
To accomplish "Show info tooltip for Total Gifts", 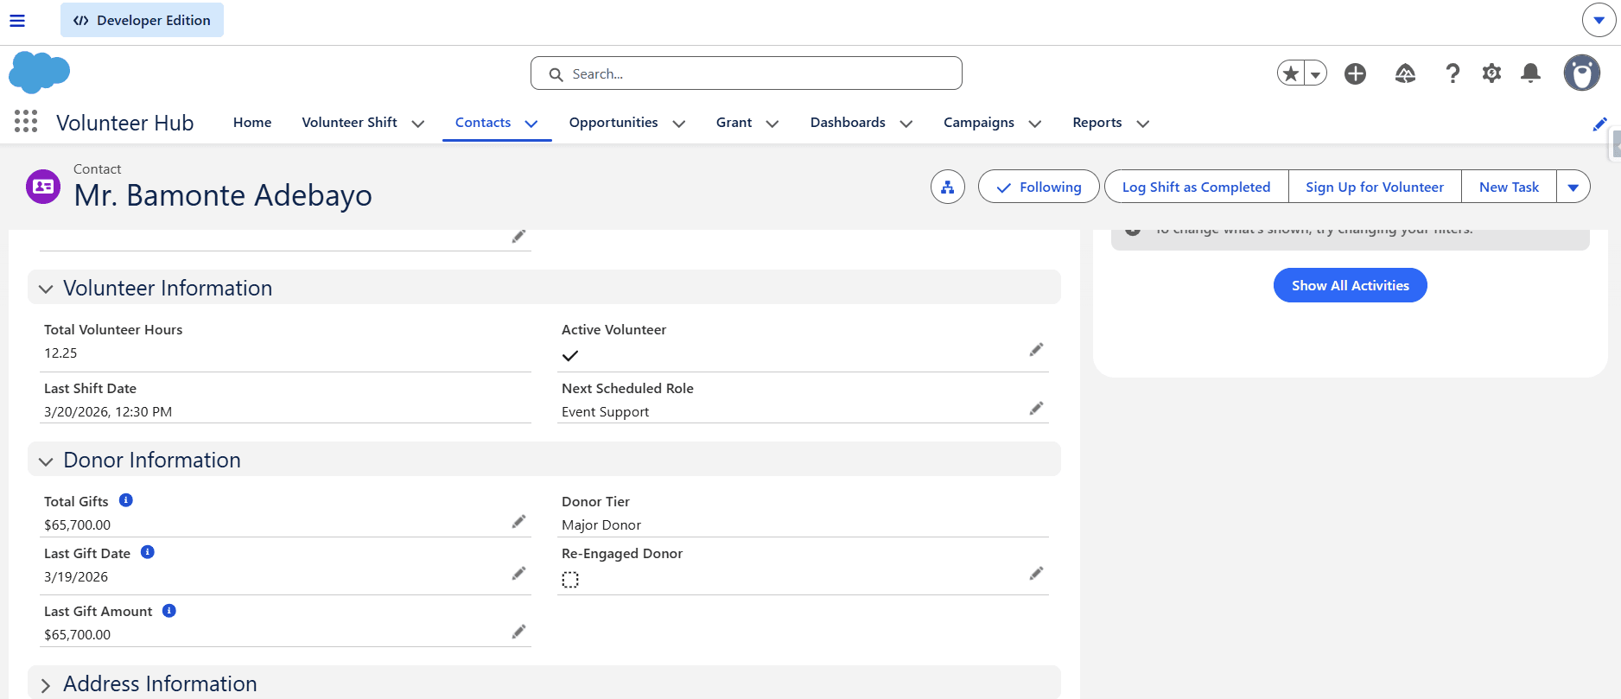I will pyautogui.click(x=126, y=500).
